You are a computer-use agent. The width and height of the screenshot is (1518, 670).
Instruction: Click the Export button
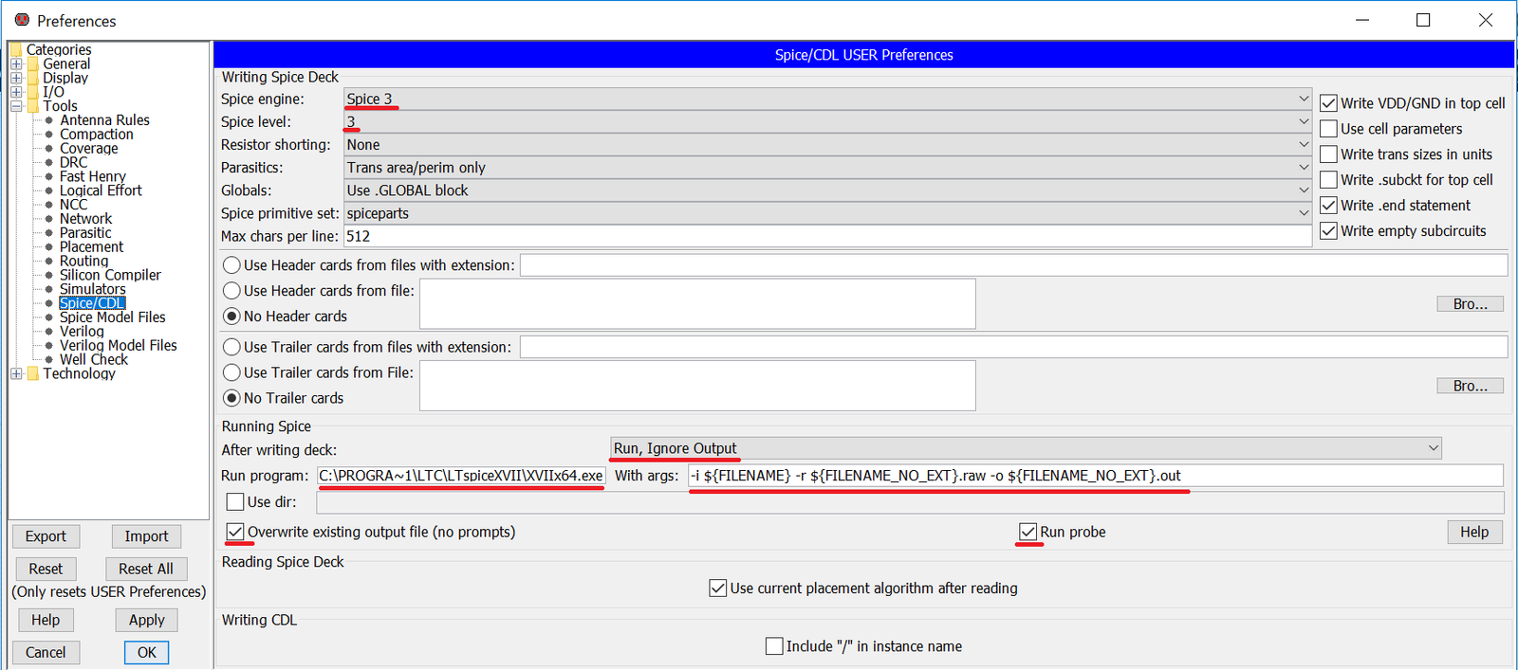(x=46, y=536)
